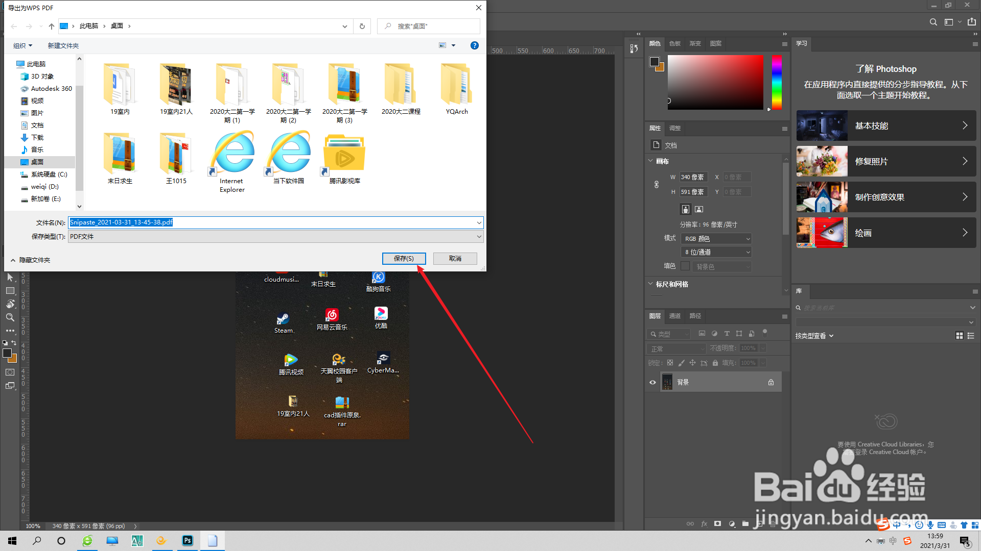Click the landscape canvas orientation icon
This screenshot has width=981, height=551.
(699, 209)
